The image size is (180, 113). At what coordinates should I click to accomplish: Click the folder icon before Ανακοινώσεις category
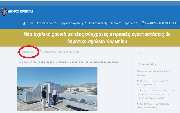tap(40, 52)
